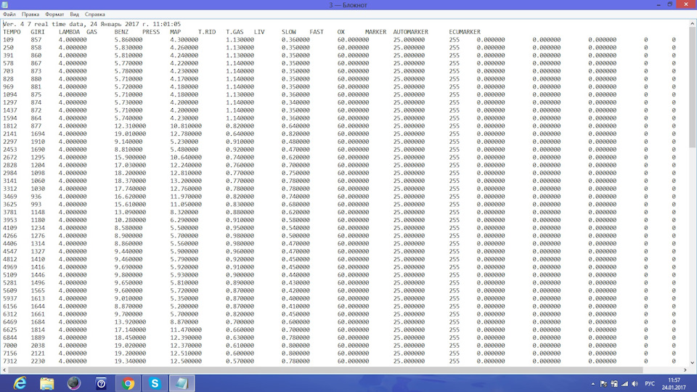Click the horizontal scrollbar right arrow
The width and height of the screenshot is (697, 392).
pyautogui.click(x=685, y=369)
